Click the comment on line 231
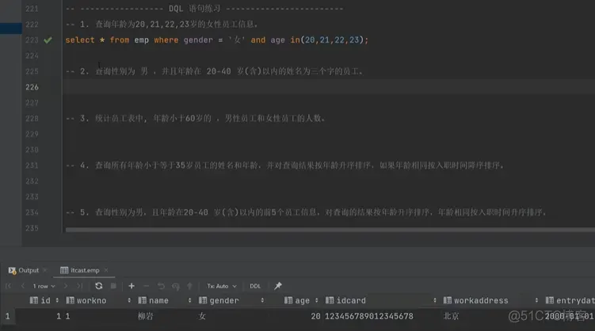595x331 pixels. (285, 165)
